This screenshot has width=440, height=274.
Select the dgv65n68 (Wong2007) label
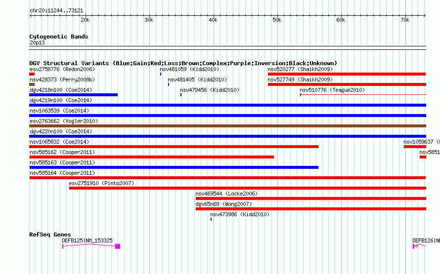(223, 204)
